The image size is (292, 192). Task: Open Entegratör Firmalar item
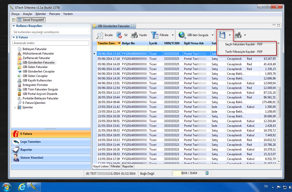pyautogui.click(x=35, y=85)
